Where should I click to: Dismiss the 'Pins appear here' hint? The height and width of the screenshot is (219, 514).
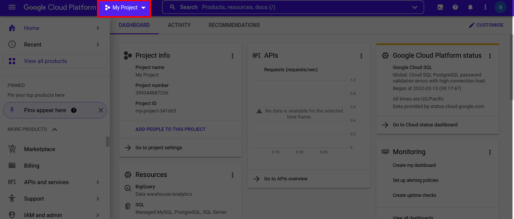tap(100, 110)
